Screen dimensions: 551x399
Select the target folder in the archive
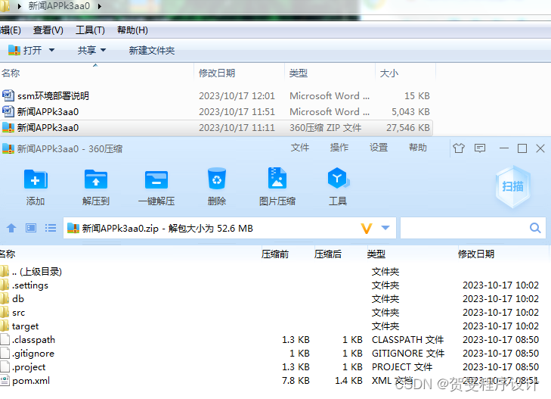tap(25, 326)
